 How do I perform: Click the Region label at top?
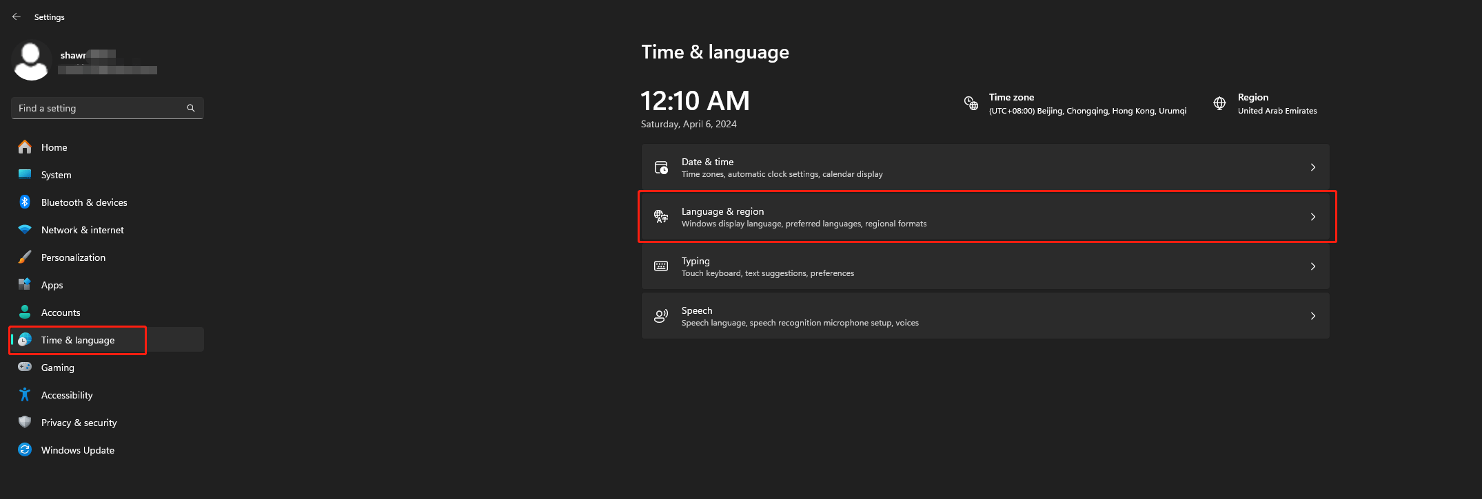[x=1252, y=97]
